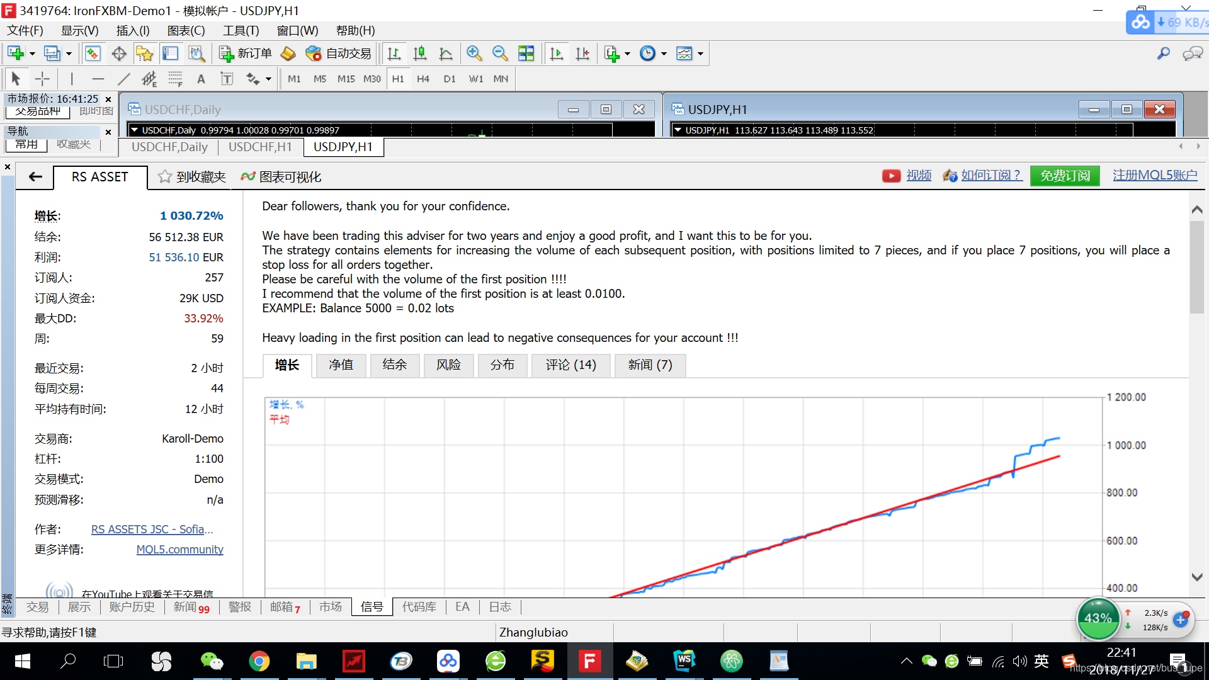Click the New Order (新订单) button
The width and height of the screenshot is (1209, 680).
pyautogui.click(x=246, y=54)
